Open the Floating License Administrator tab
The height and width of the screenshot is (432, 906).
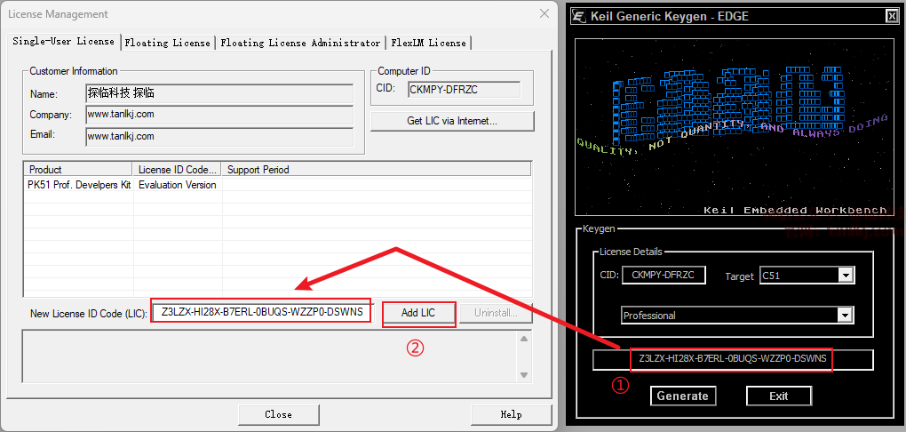click(300, 43)
